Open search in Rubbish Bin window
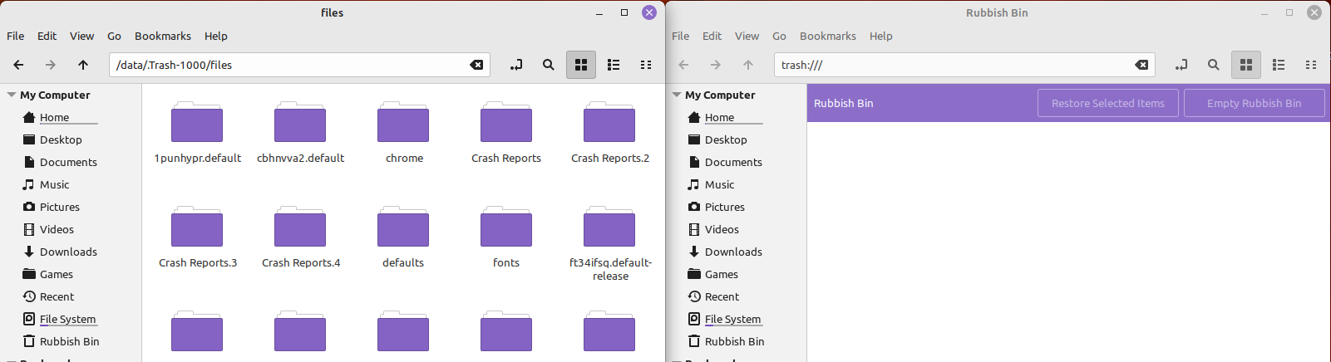 point(1214,65)
